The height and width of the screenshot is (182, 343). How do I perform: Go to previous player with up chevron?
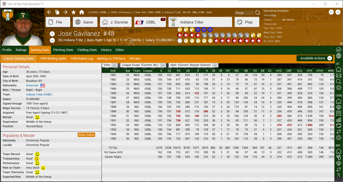(x=52, y=34)
